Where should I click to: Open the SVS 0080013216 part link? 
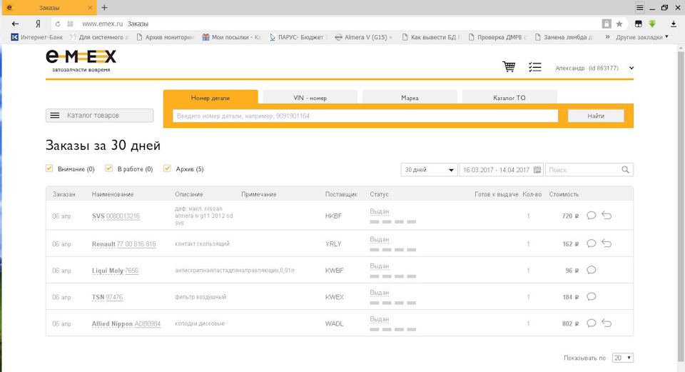pos(116,216)
